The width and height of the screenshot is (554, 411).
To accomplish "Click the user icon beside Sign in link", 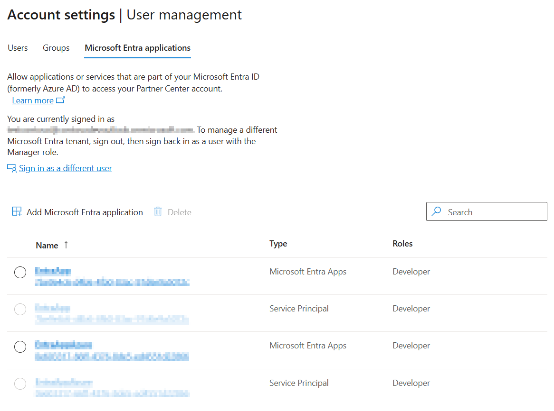I will coord(12,168).
